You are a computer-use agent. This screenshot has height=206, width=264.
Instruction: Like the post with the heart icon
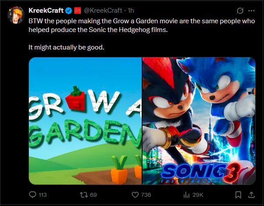(x=135, y=194)
